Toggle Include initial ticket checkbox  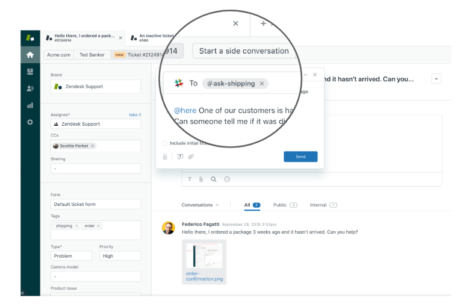165,143
